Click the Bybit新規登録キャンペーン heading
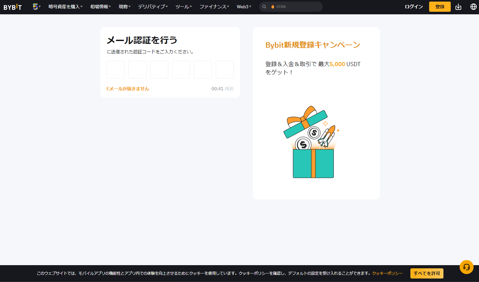This screenshot has width=479, height=282. (x=313, y=45)
